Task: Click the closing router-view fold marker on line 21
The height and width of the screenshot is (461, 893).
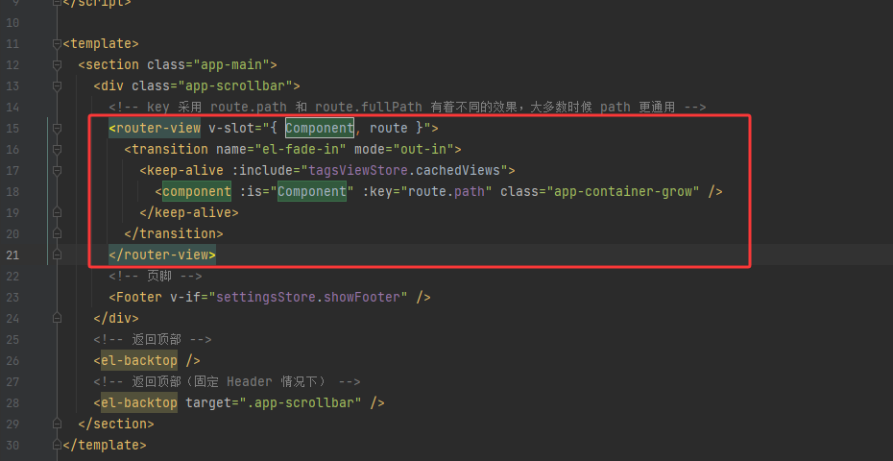Action: click(57, 255)
